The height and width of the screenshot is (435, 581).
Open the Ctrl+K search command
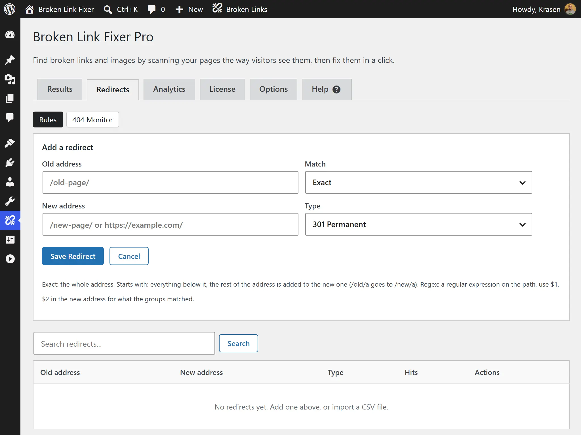click(x=121, y=9)
